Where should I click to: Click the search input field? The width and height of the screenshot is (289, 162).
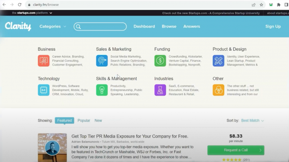pyautogui.click(x=100, y=27)
